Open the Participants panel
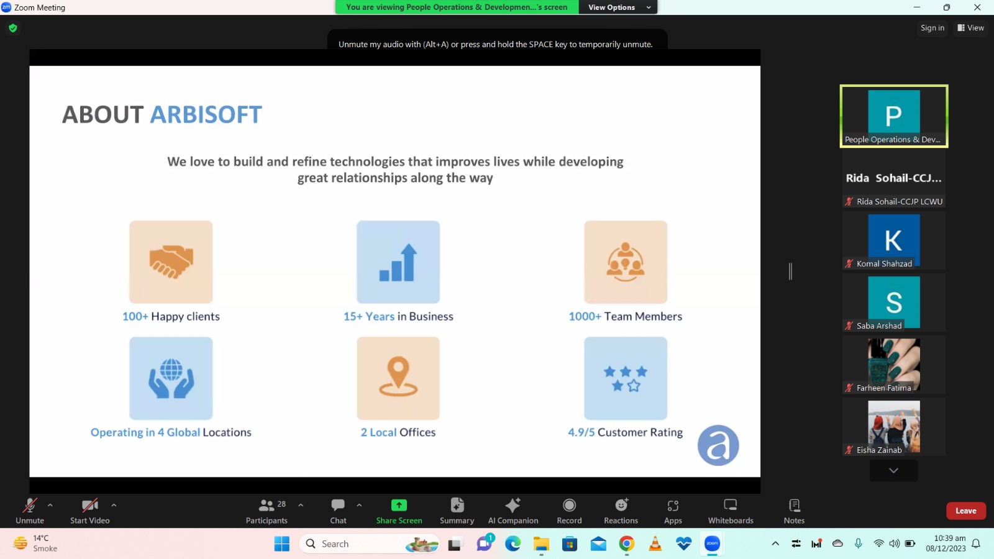 267,511
